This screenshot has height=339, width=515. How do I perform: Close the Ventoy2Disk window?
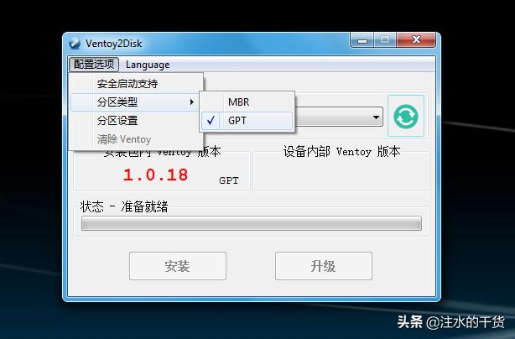point(416,39)
